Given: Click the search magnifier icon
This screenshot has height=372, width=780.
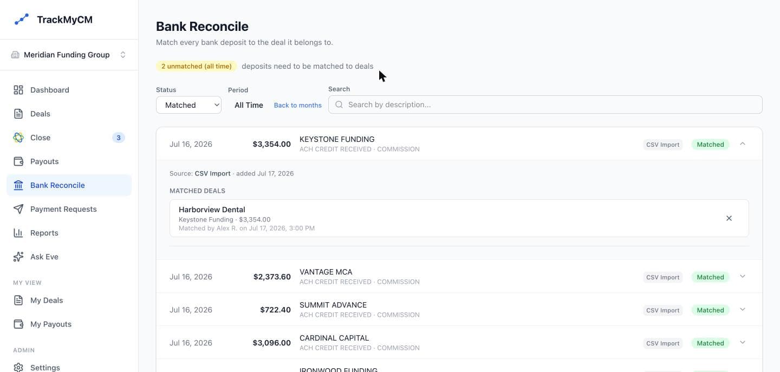Looking at the screenshot, I should point(339,105).
